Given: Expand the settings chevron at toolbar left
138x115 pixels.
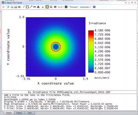Looking at the screenshot, I should [3, 7].
